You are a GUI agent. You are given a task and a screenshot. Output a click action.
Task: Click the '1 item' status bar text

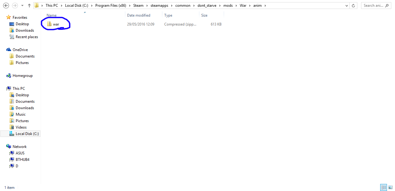pos(9,188)
